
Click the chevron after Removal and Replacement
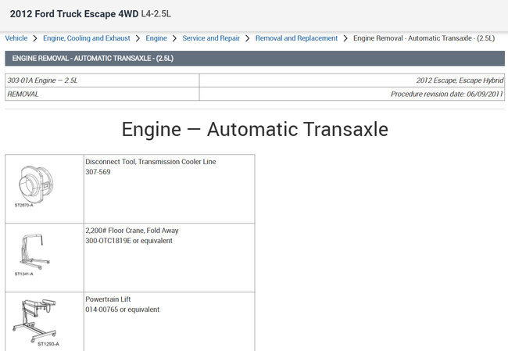[345, 38]
